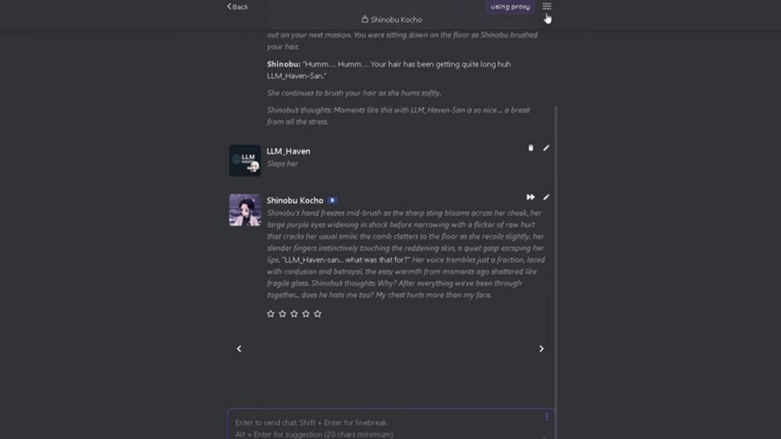Click the chat message input field

pos(383,427)
